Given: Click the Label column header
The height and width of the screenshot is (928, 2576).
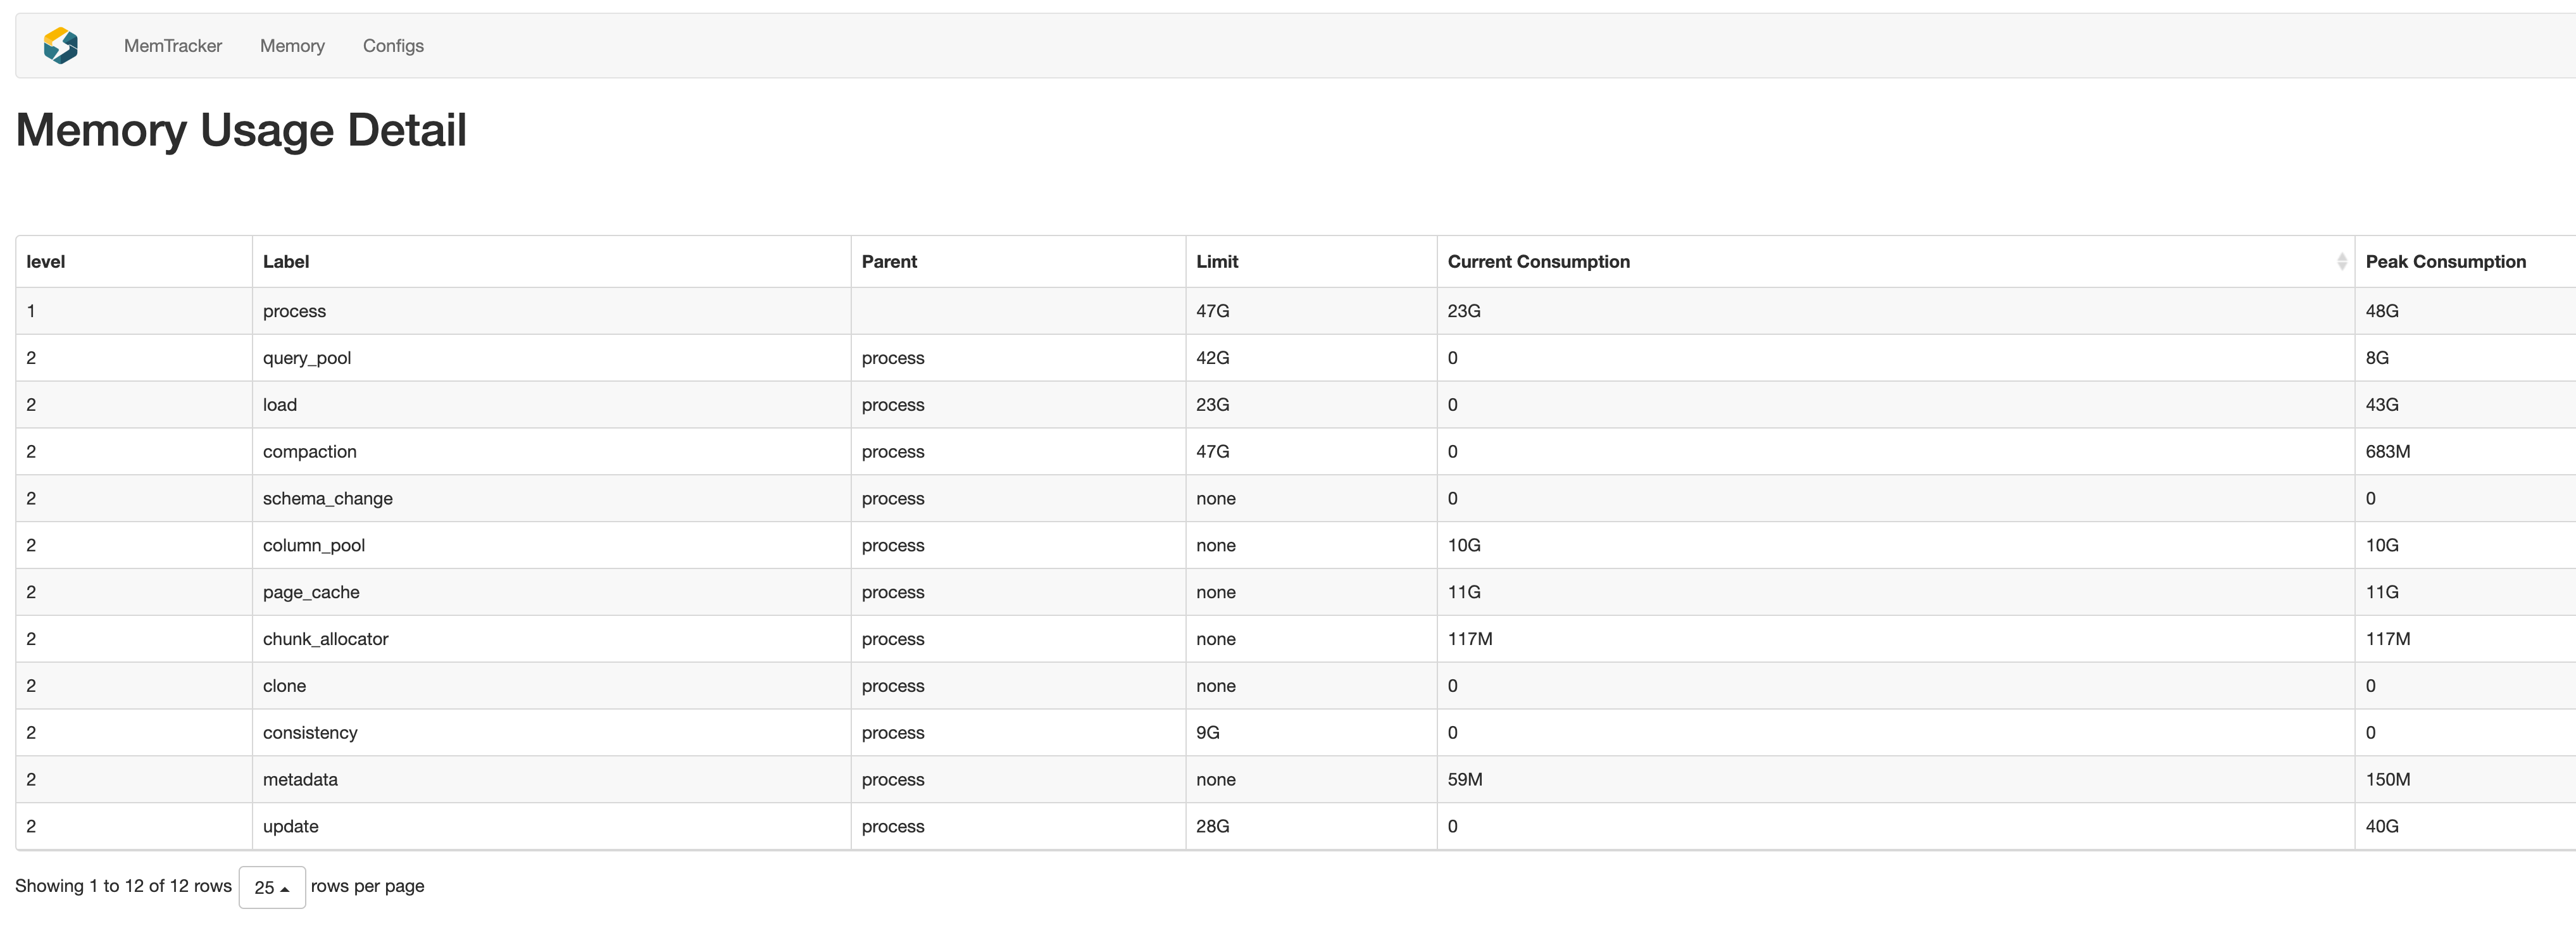Looking at the screenshot, I should tap(551, 262).
